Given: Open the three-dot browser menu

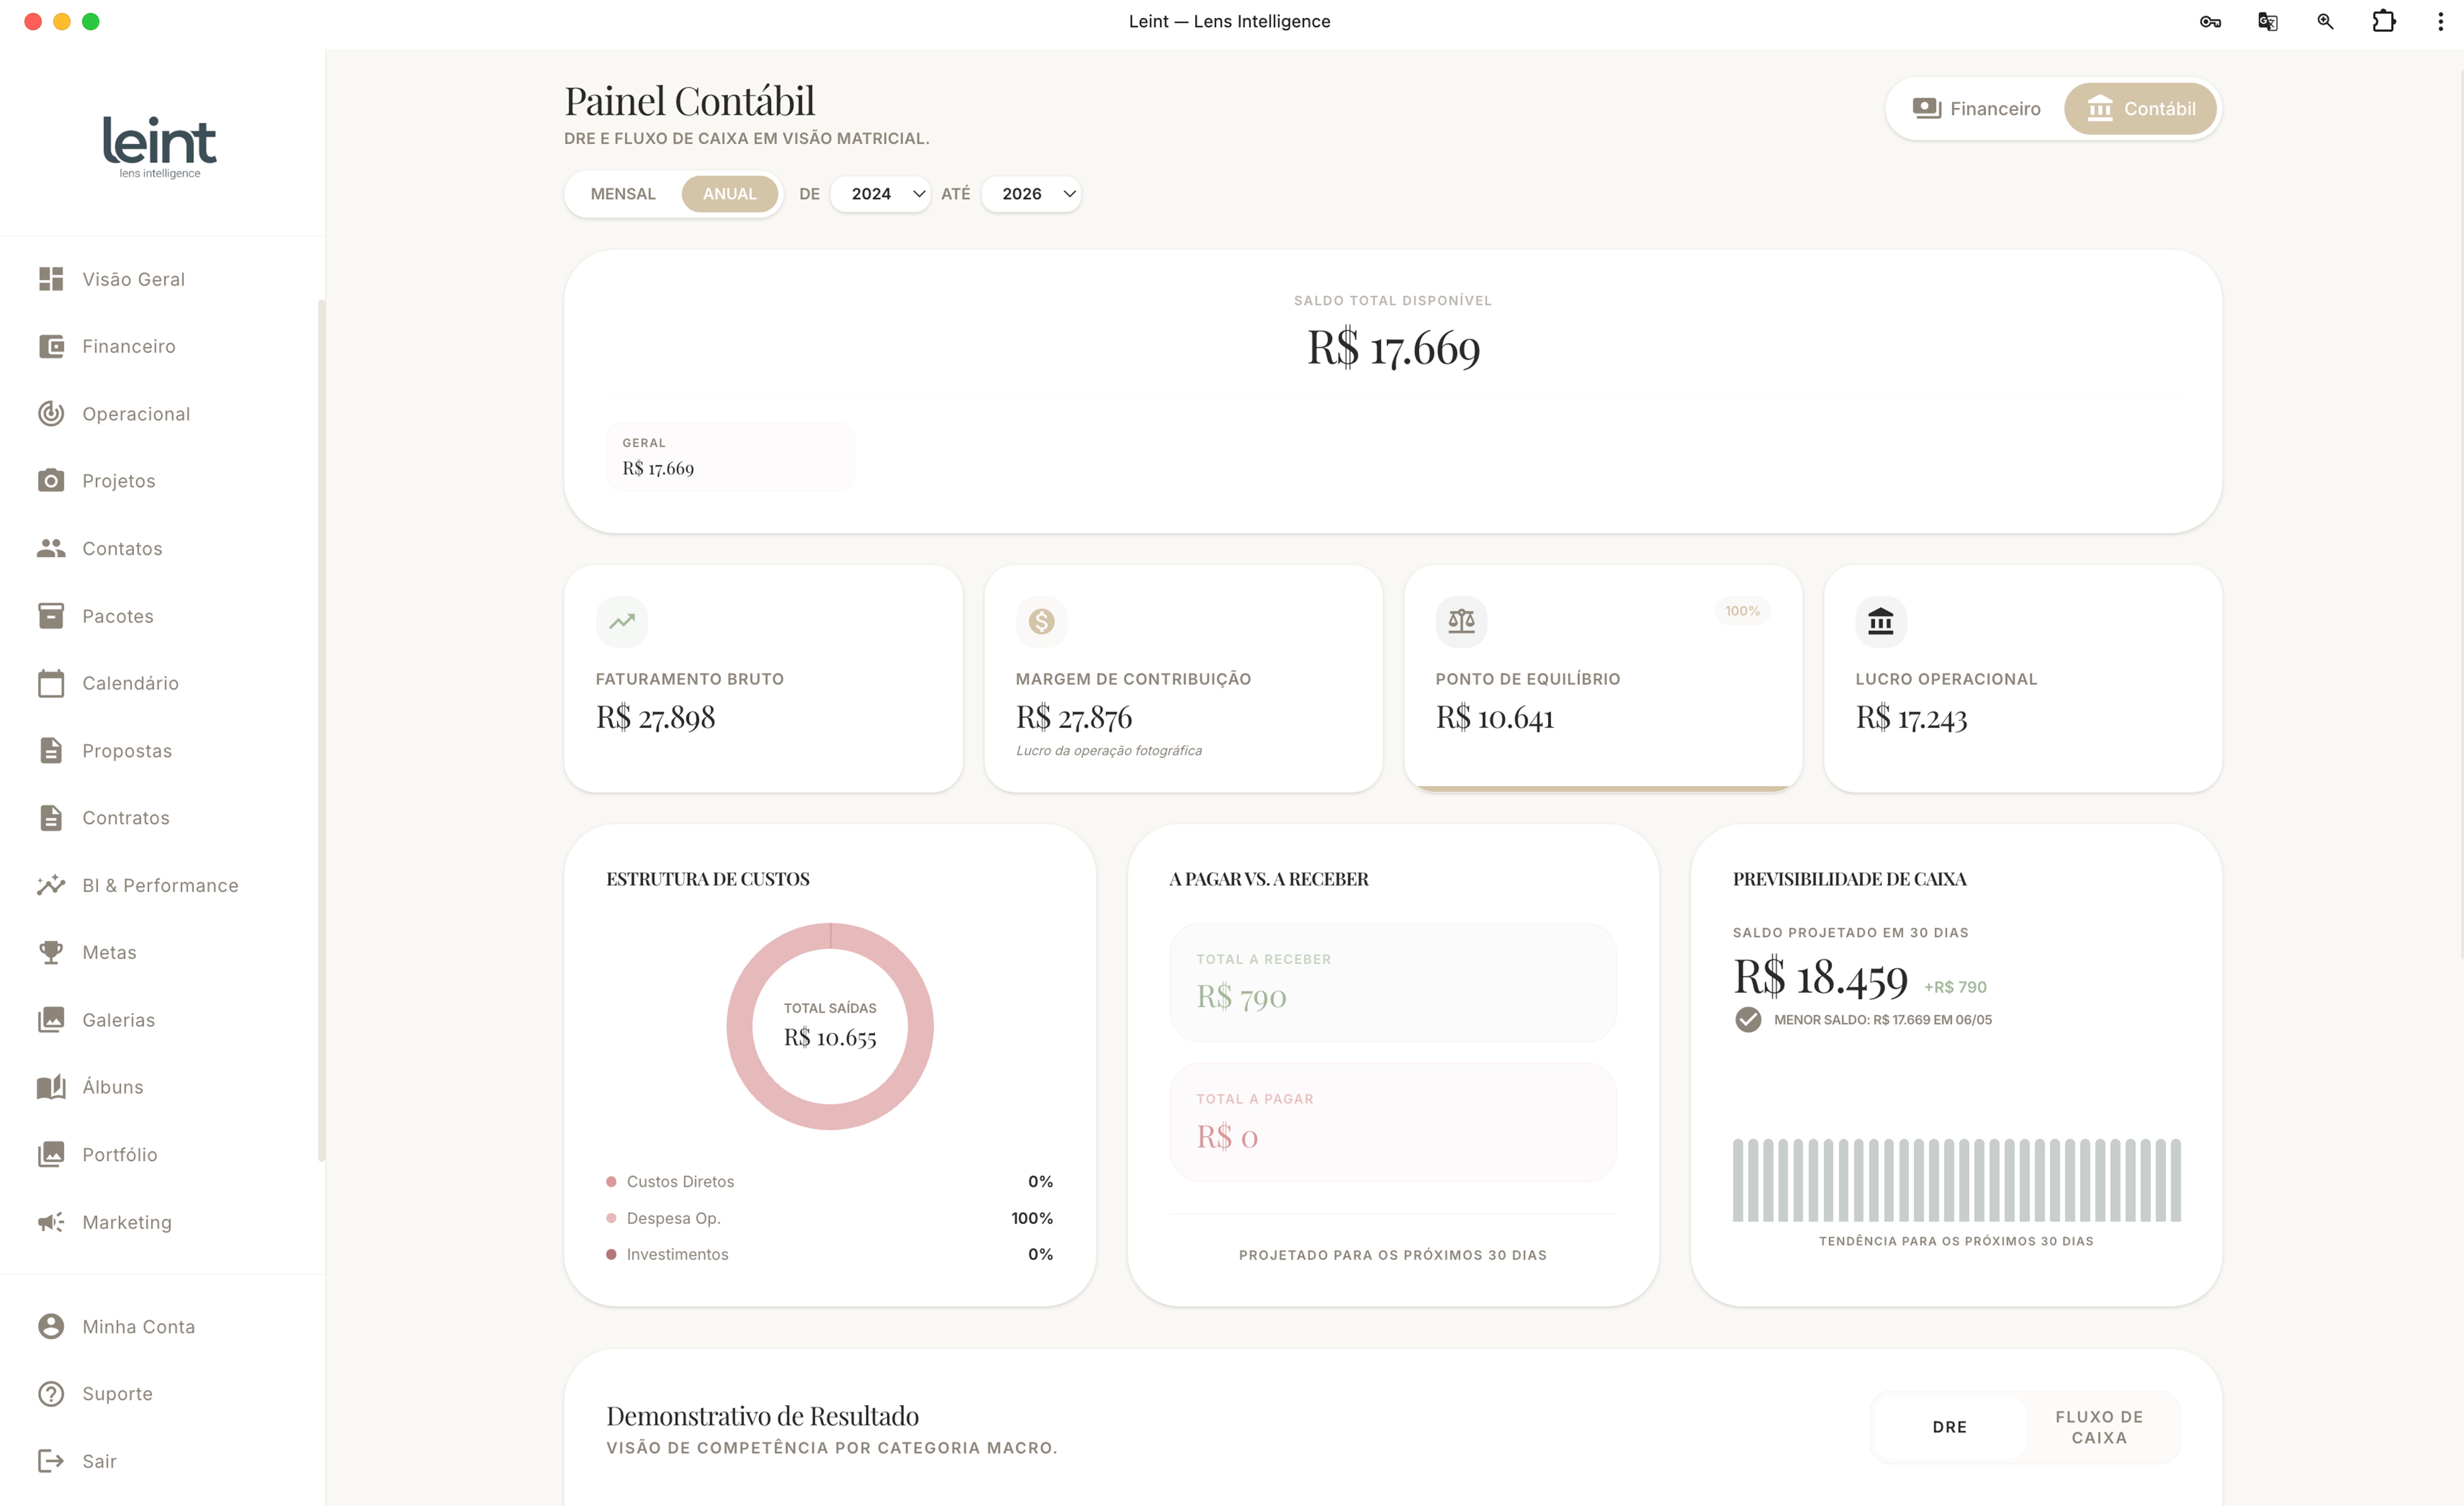Looking at the screenshot, I should tap(2441, 21).
